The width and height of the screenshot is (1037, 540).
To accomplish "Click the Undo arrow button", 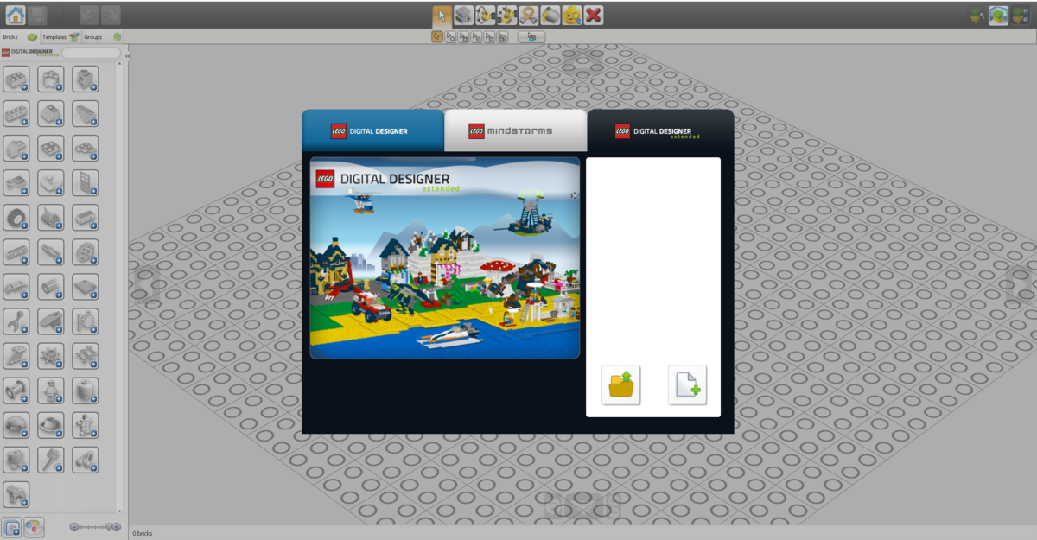I will (88, 15).
